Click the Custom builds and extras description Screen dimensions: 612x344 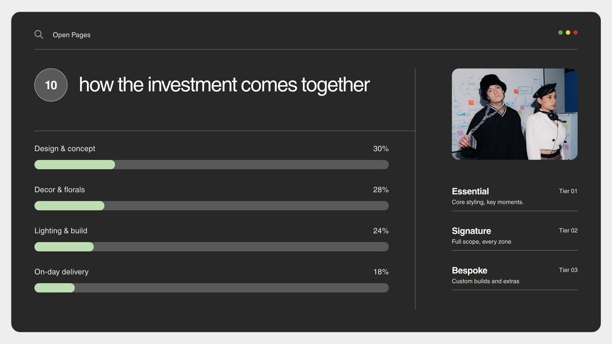(485, 281)
